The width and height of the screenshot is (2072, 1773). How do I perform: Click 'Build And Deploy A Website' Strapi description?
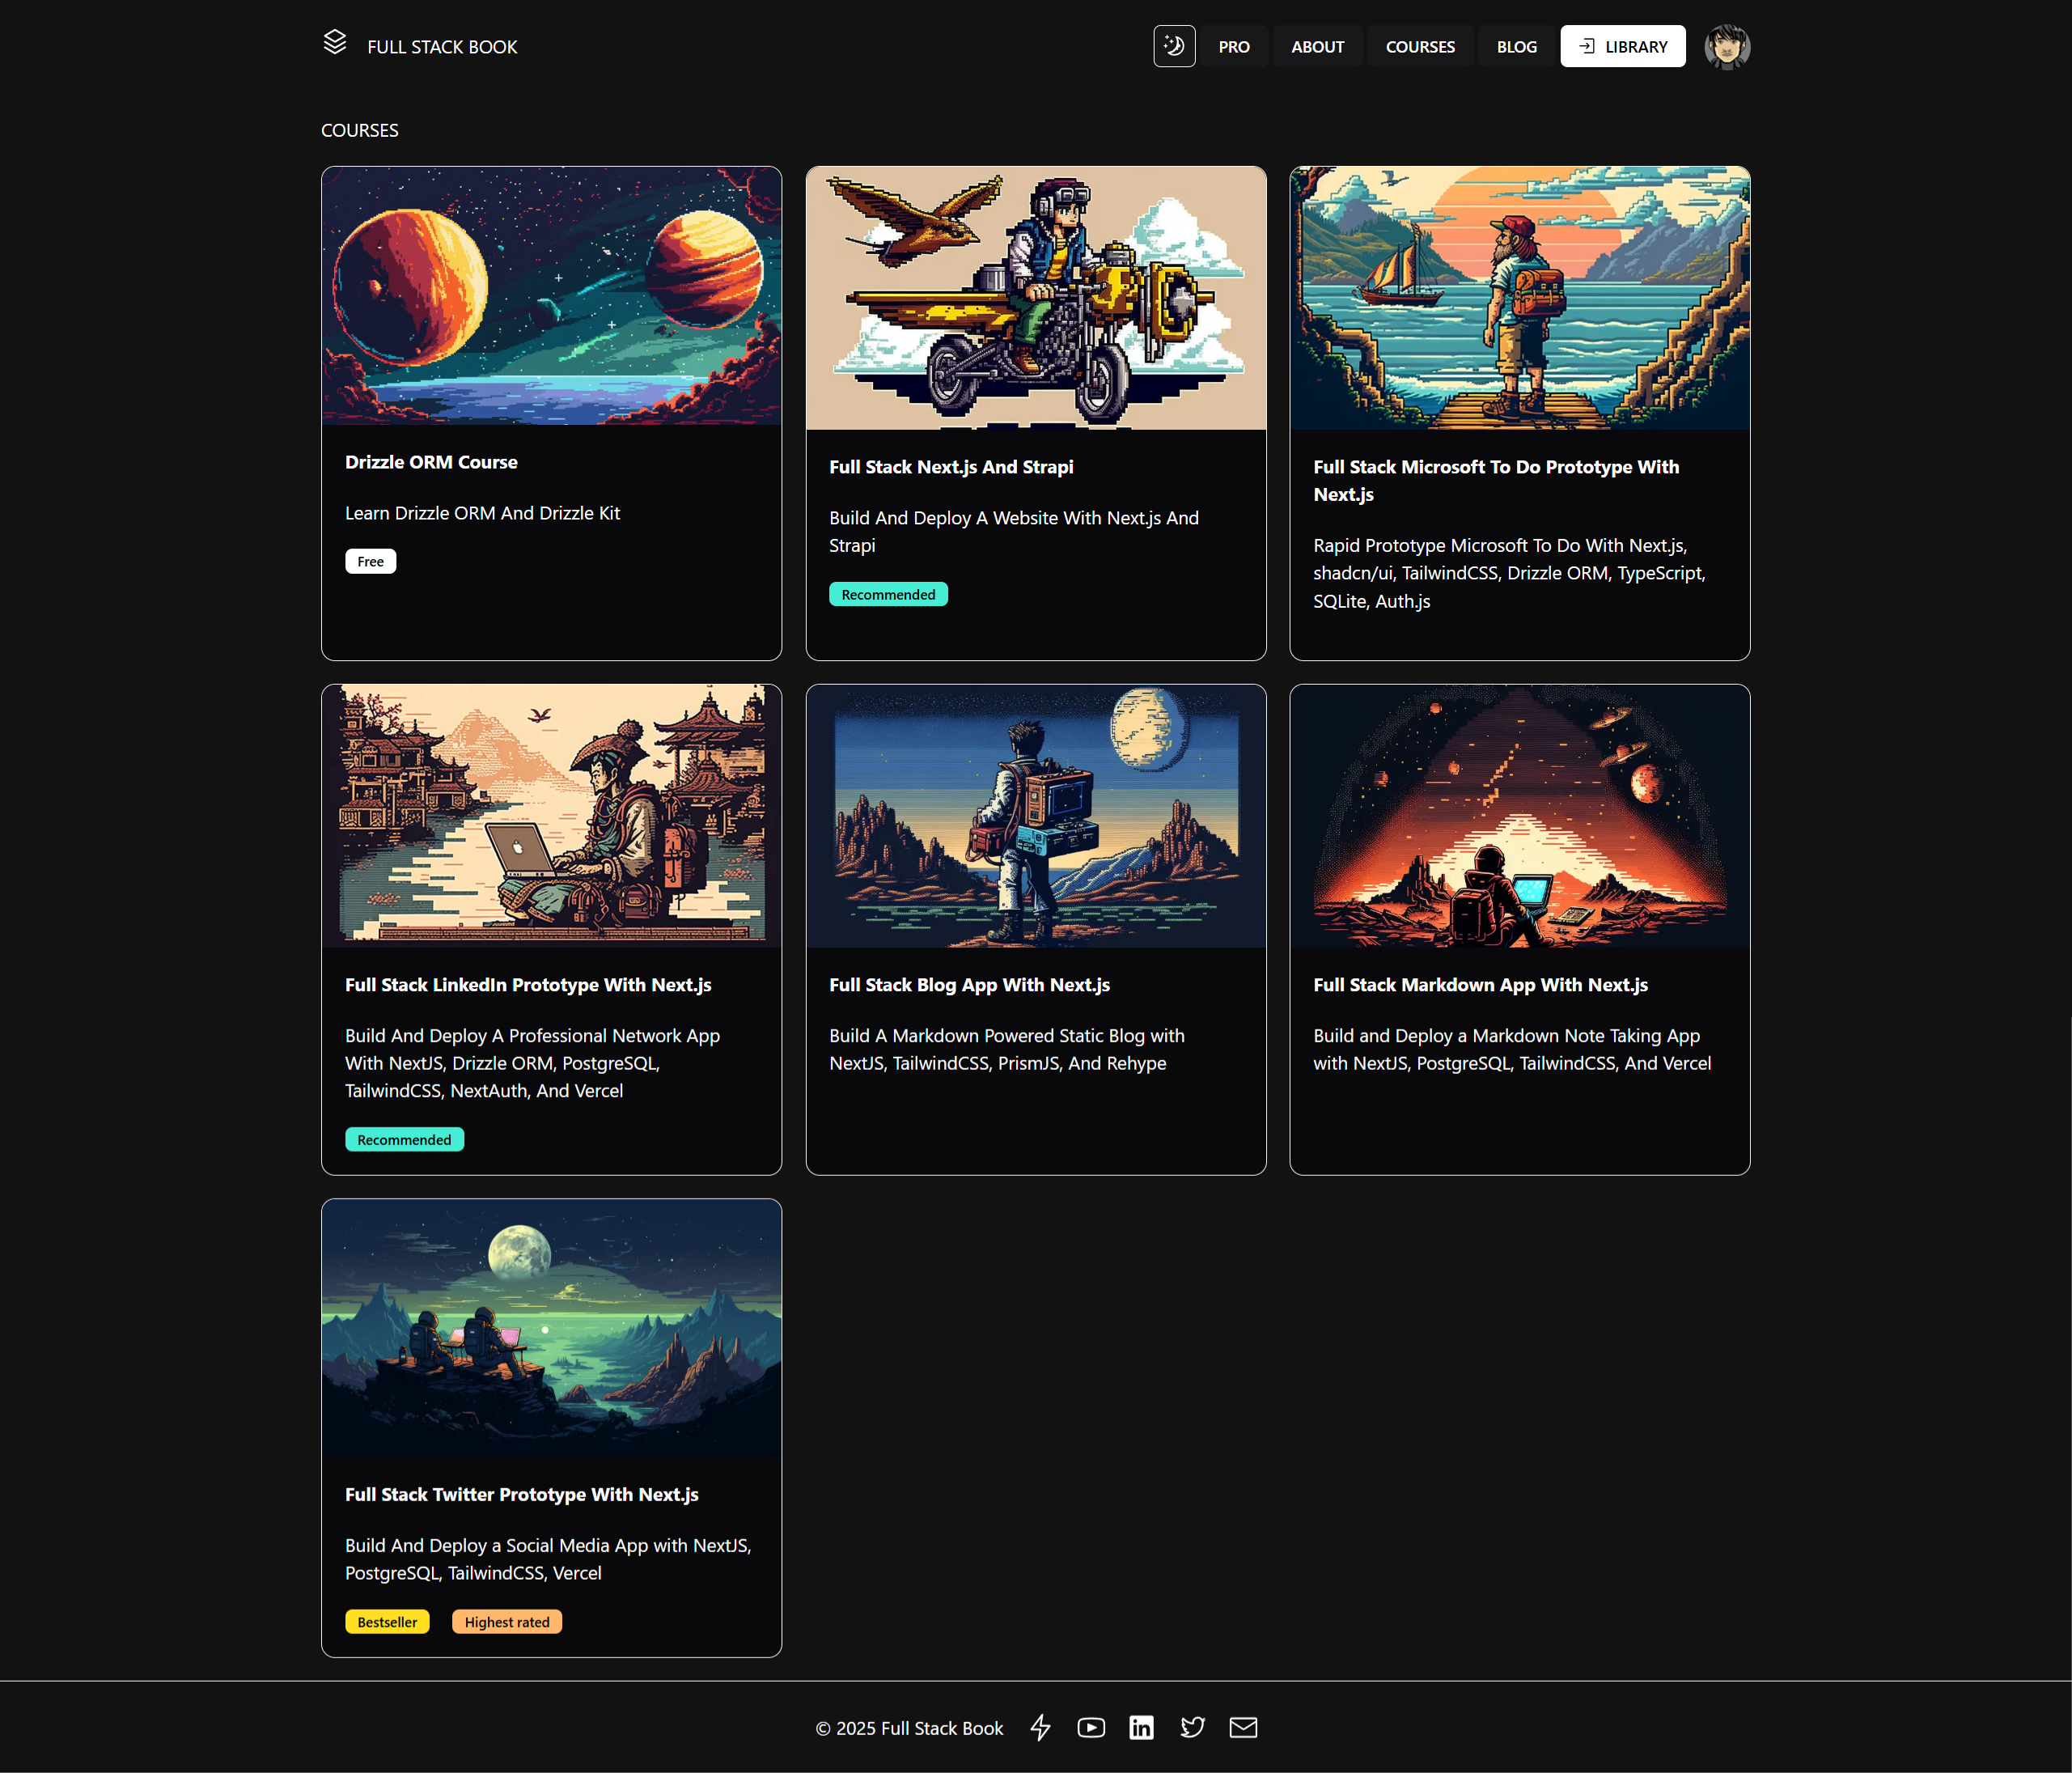pos(1014,532)
